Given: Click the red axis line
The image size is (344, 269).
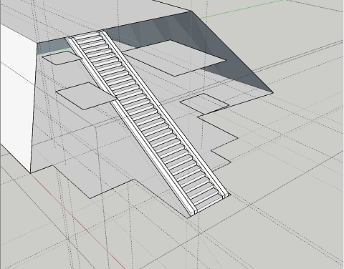Looking at the screenshot, I should point(79,220).
